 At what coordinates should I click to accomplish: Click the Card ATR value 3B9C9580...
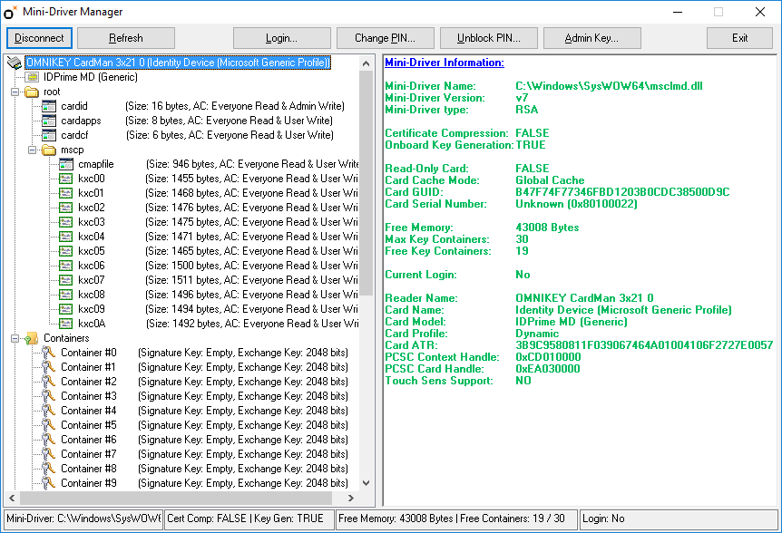point(644,345)
